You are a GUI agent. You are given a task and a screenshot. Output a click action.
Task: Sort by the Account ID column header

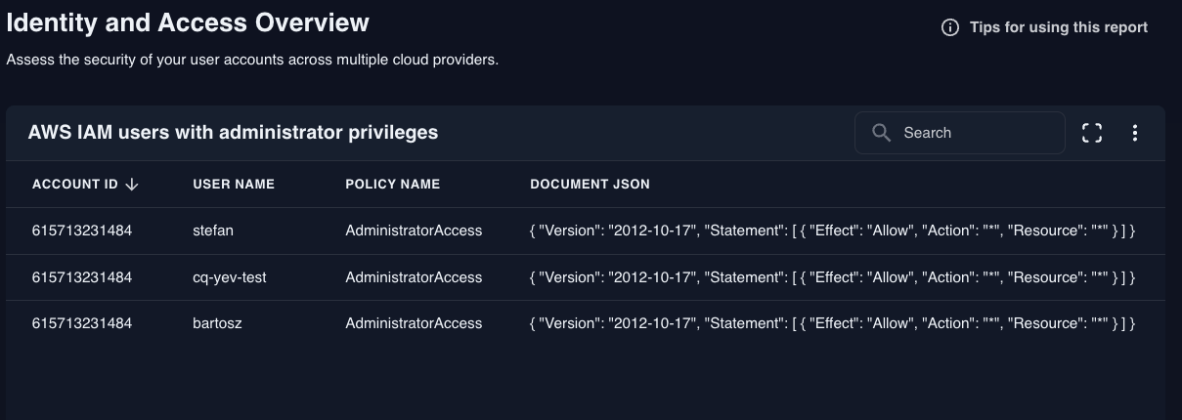[x=75, y=184]
